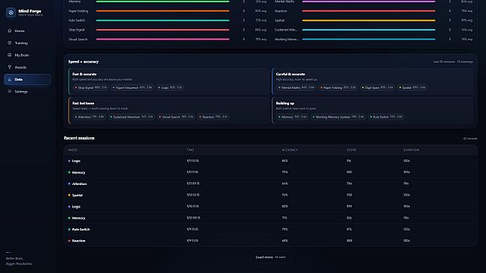Viewport: 486px width, 273px height.
Task: Go to the Awards page
Action: click(x=28, y=67)
